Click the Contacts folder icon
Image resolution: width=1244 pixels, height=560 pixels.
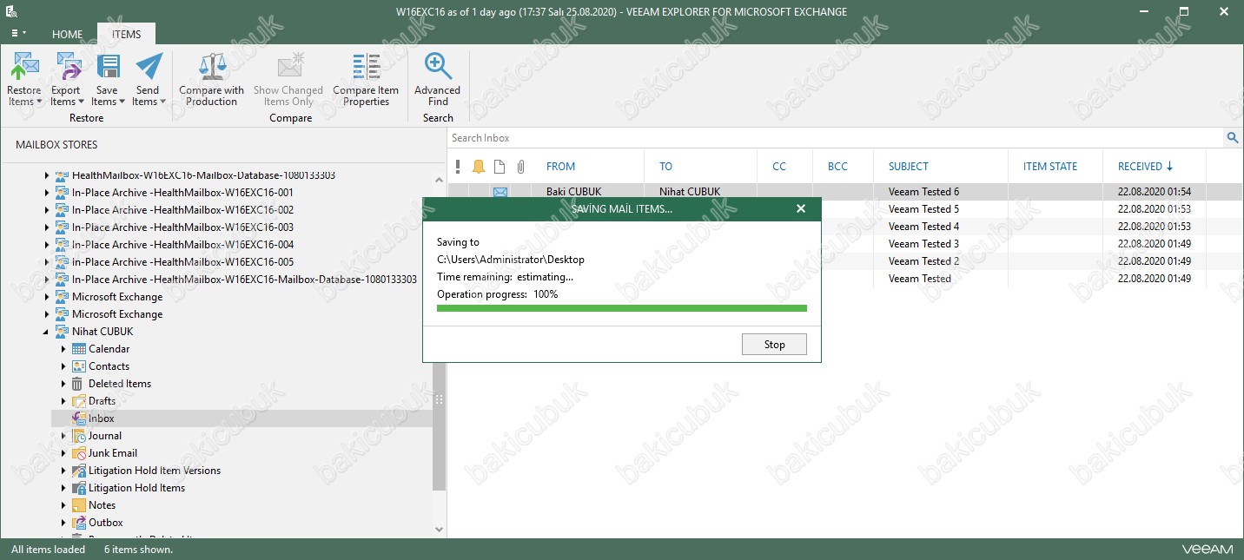coord(79,366)
